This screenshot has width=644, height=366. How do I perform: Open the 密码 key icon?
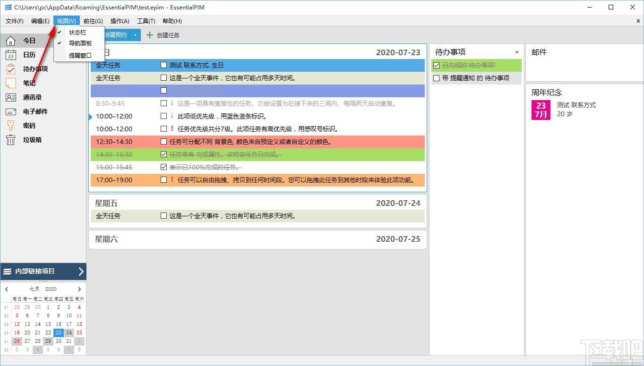point(10,126)
